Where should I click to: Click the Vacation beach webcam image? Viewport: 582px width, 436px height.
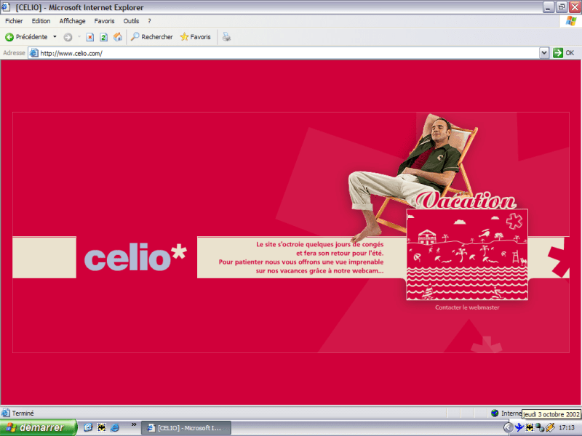point(467,254)
